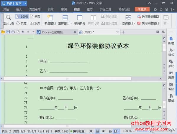177x134 pixels.
Task: Click lower pane vertical scroll thumb
Action: pos(164,104)
